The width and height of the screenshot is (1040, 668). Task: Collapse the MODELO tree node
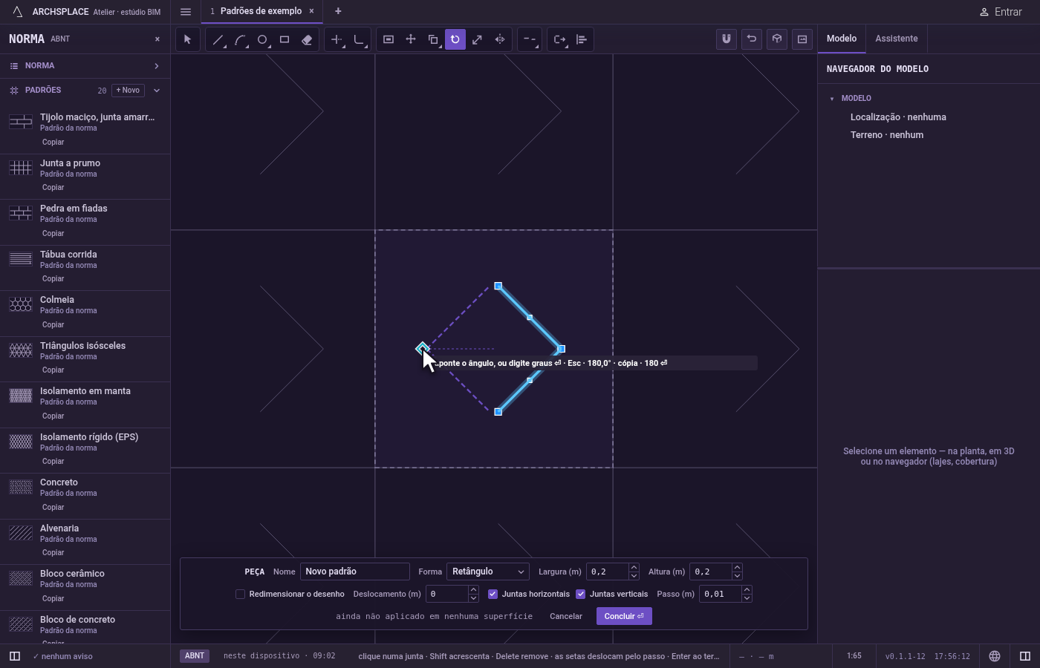coord(832,99)
